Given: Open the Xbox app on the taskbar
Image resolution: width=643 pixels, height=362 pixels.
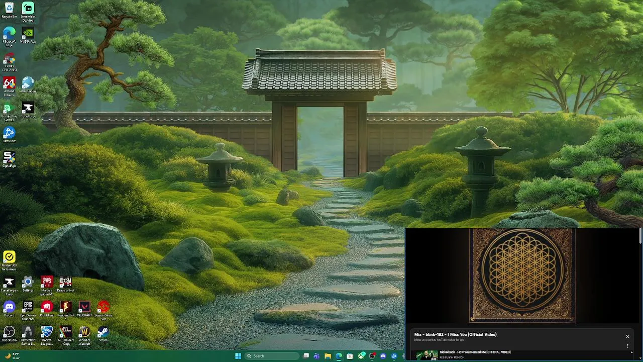Looking at the screenshot, I should click(361, 356).
